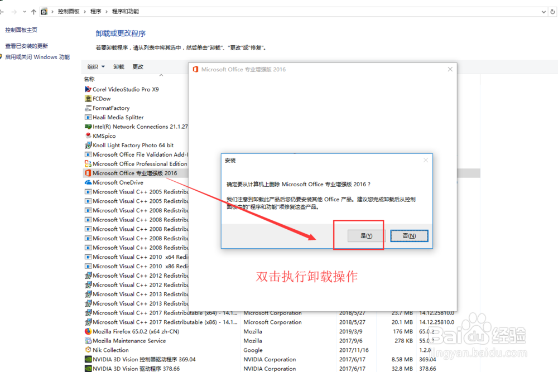Select Microsoft Visual C++ 2017 x86 icon
The height and width of the screenshot is (372, 558).
88,322
